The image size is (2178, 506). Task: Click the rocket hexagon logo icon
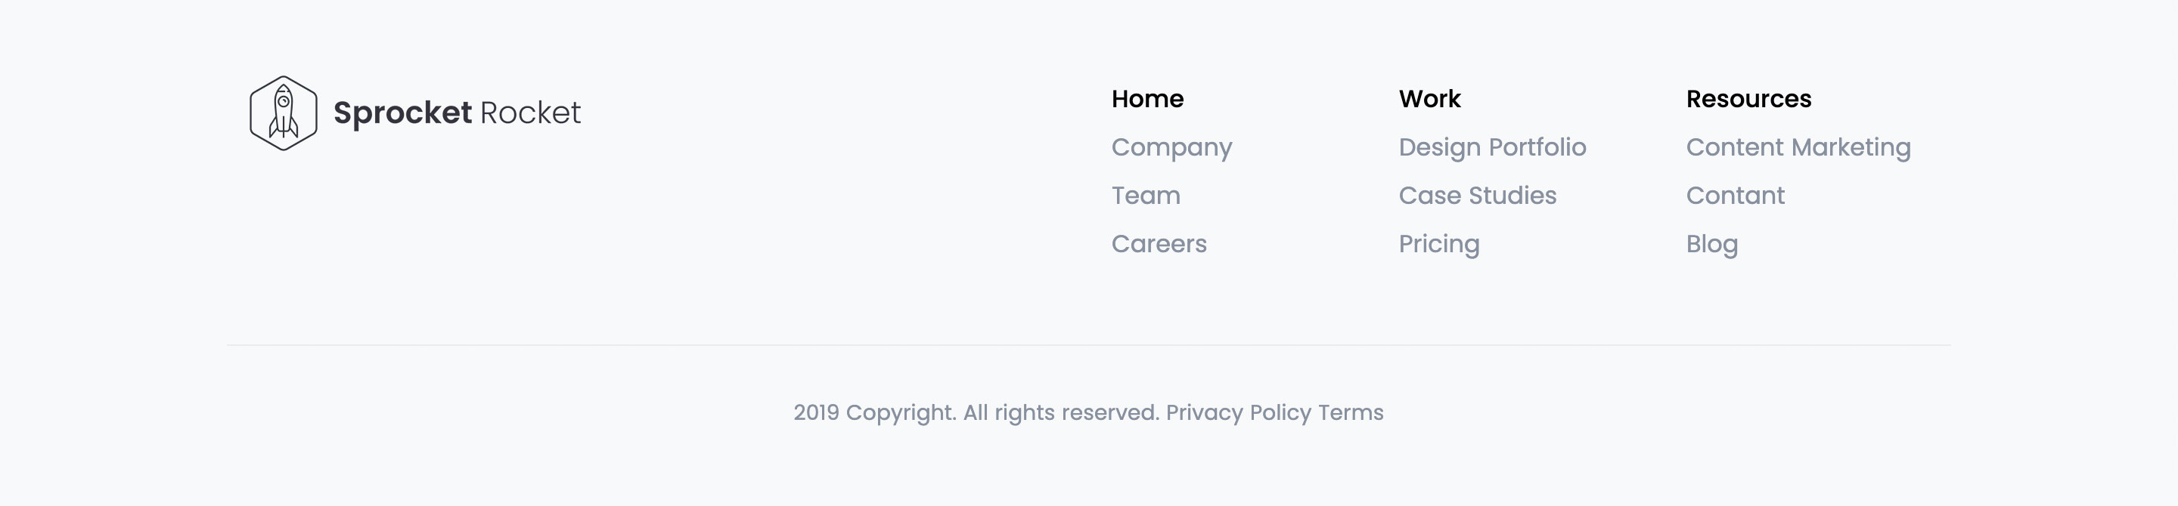click(284, 113)
